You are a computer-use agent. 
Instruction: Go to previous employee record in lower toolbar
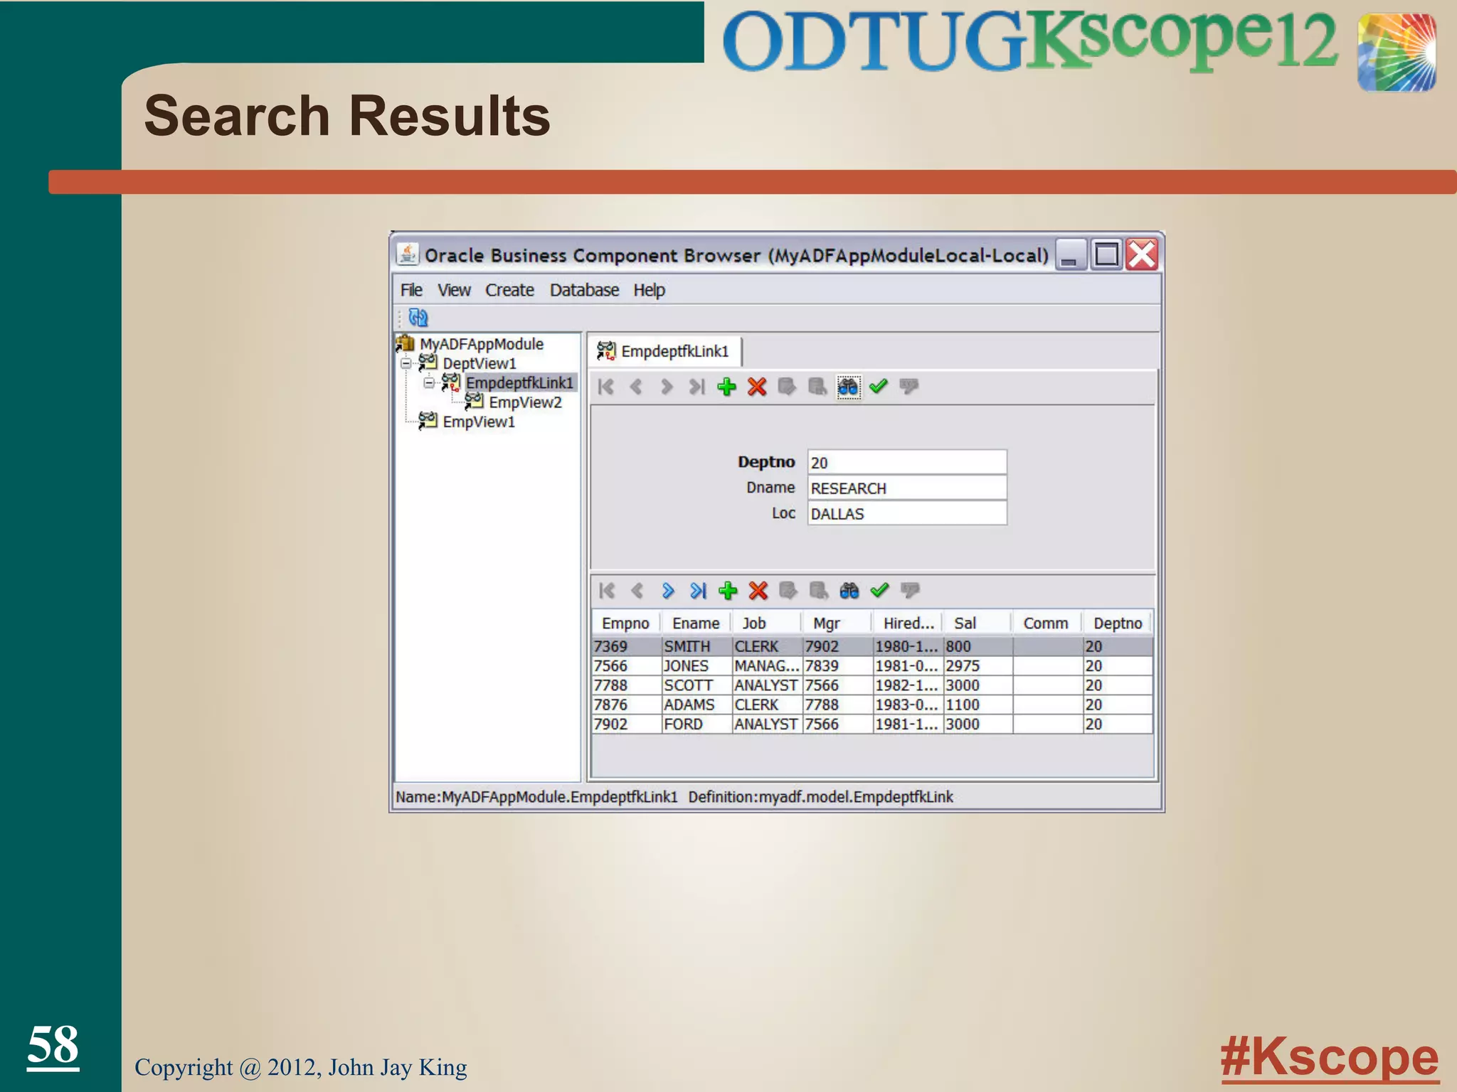pyautogui.click(x=637, y=591)
